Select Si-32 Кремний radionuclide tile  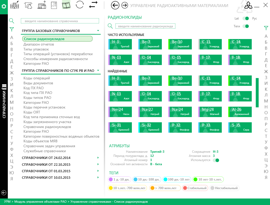pos(150,127)
